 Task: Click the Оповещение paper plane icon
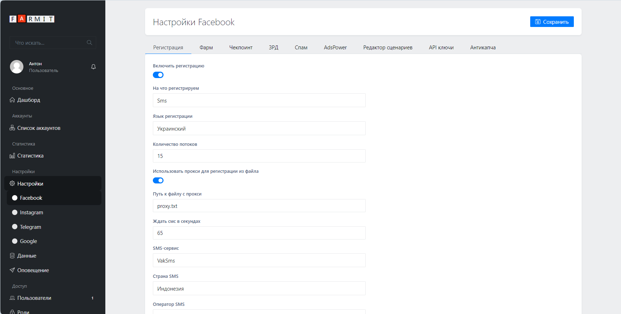tap(12, 270)
